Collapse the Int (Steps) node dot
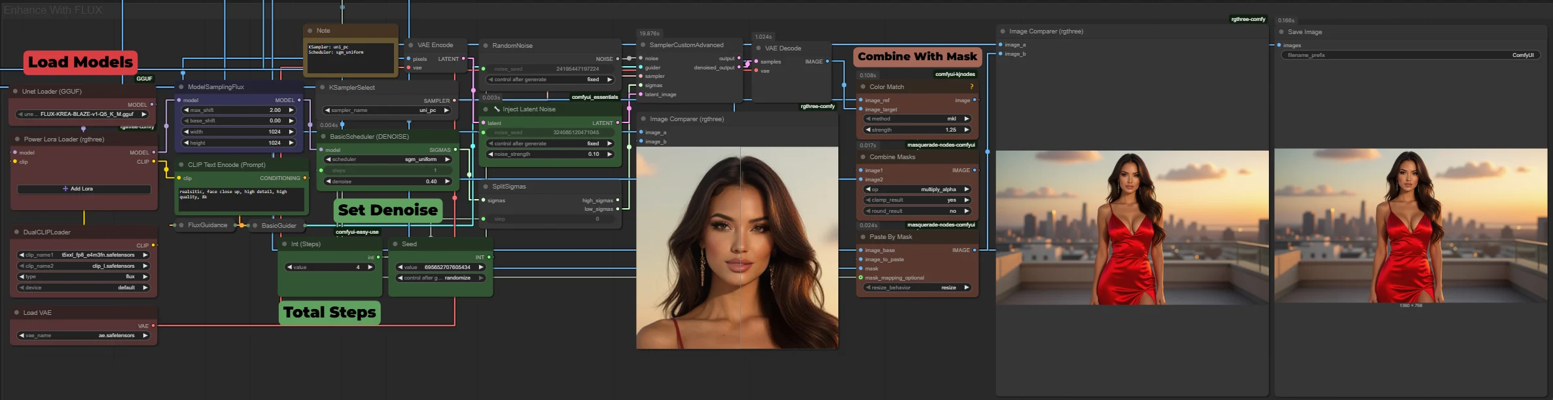This screenshot has height=400, width=1553. [285, 244]
